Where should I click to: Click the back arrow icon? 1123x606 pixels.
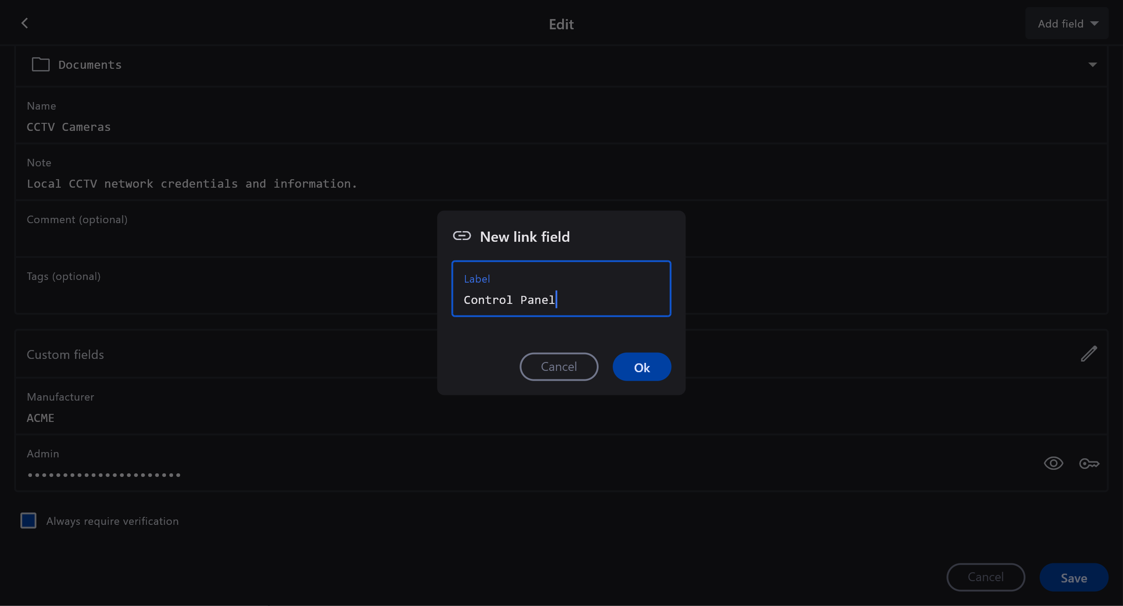pyautogui.click(x=25, y=23)
